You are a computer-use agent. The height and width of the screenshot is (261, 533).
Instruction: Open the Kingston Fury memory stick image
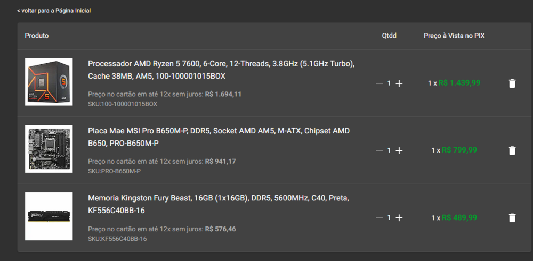click(49, 216)
